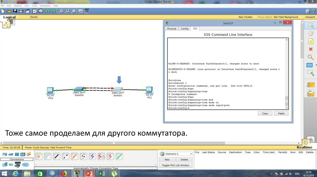Click Delete scenario button
Image resolution: width=317 pixels, height=177 pixels.
click(x=184, y=159)
